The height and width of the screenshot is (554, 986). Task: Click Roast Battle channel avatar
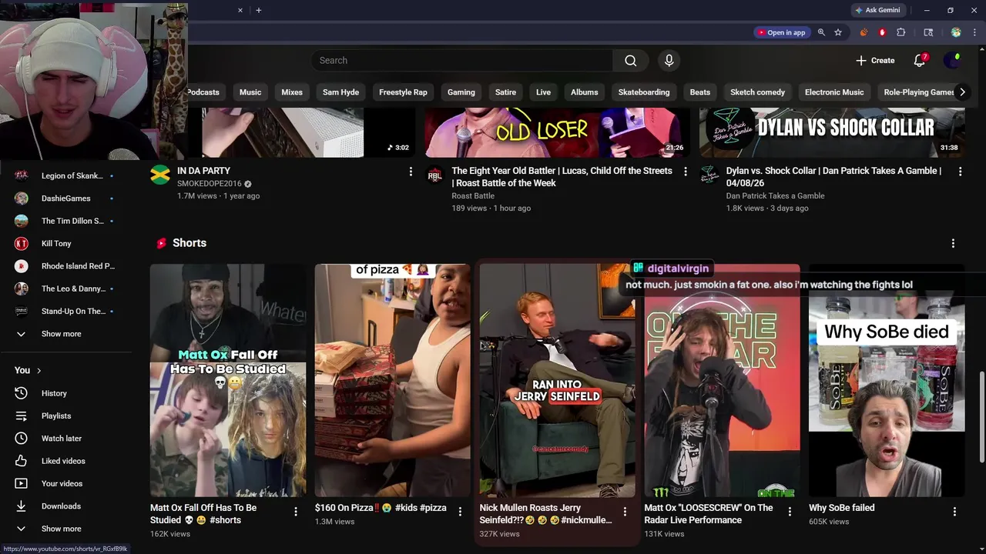click(434, 174)
